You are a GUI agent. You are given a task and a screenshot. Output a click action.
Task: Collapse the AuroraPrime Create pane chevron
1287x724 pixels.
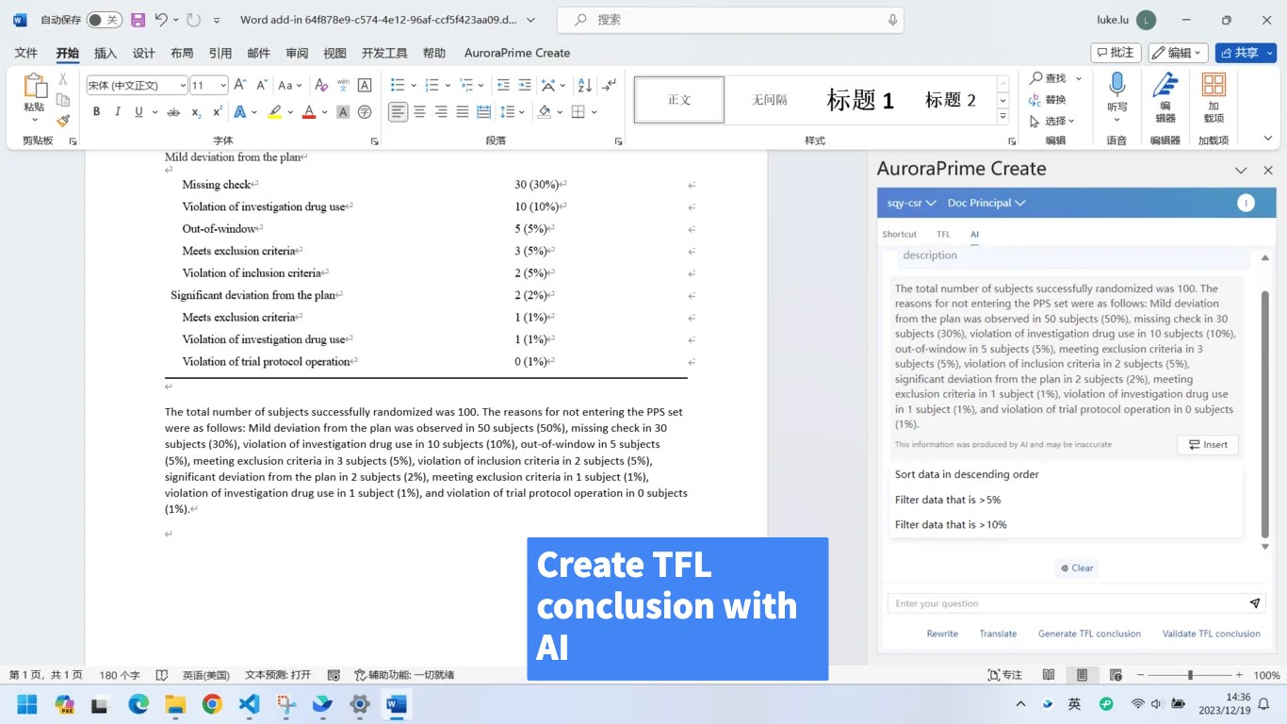pos(1241,171)
